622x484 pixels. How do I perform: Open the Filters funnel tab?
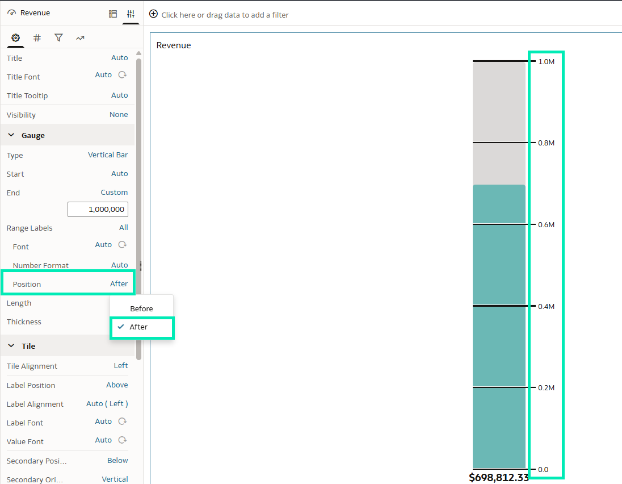point(58,38)
